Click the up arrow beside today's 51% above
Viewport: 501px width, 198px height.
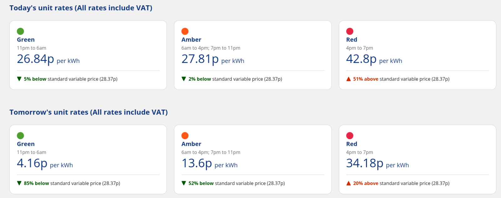coord(349,79)
